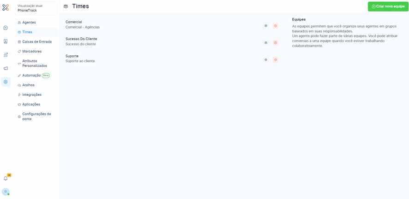
Task: Open Caixas de Entrada settings
Action: [36, 41]
